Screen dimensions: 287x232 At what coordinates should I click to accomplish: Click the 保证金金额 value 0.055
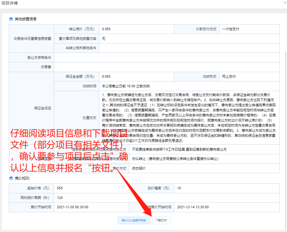106,77
